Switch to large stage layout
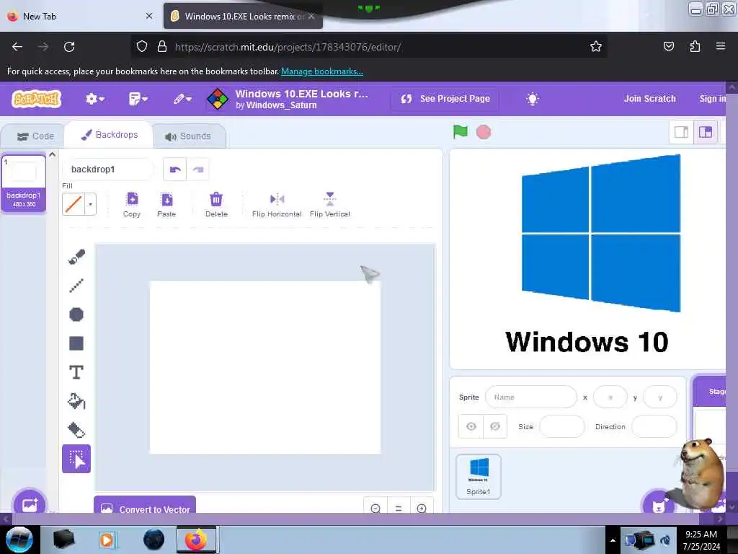Viewport: 738px width, 554px height. coord(706,132)
